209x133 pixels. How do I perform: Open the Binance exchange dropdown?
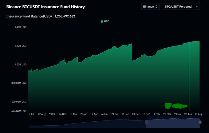(x=150, y=6)
